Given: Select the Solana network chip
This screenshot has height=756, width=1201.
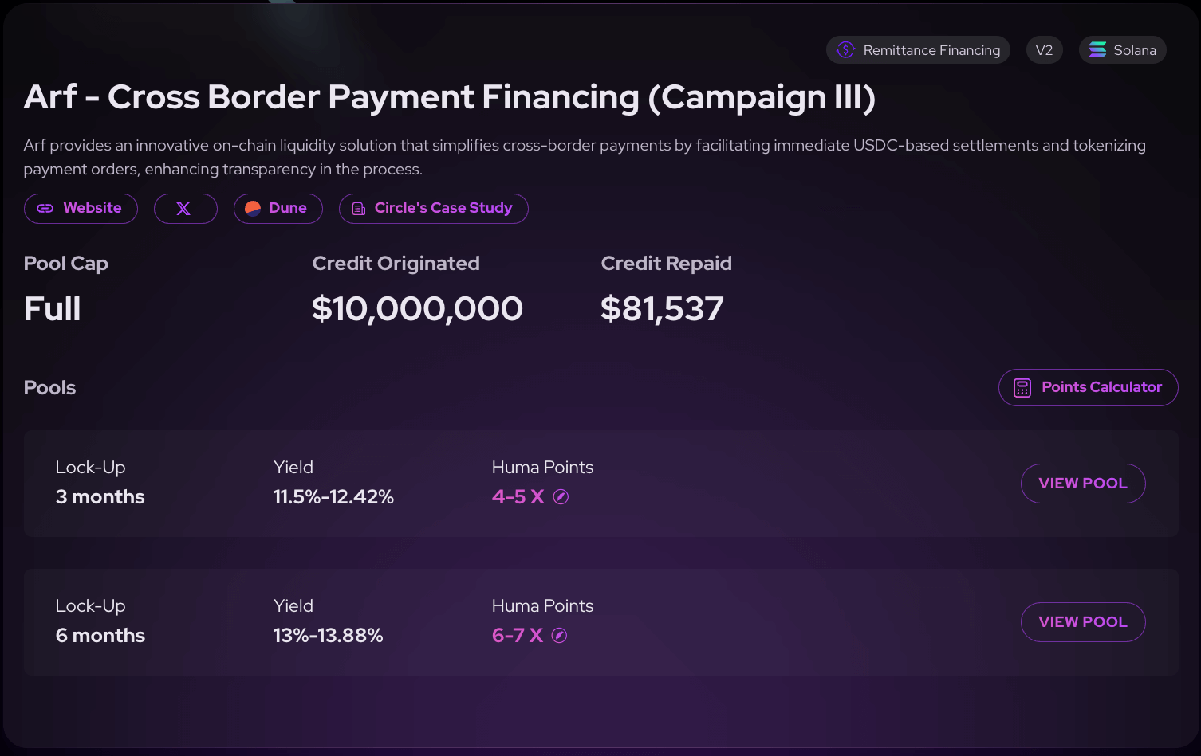Looking at the screenshot, I should click(x=1122, y=49).
